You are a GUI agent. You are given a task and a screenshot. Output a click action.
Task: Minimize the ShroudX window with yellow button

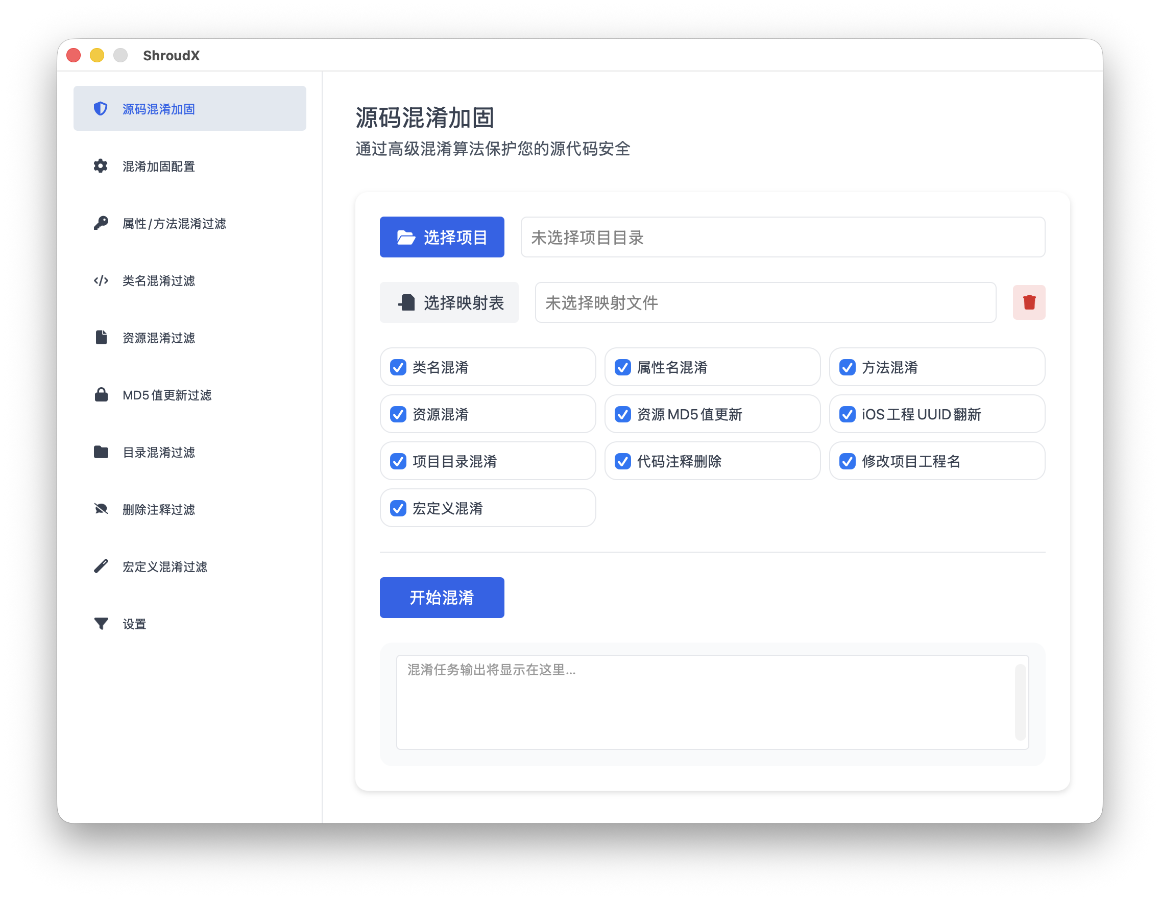tap(97, 55)
